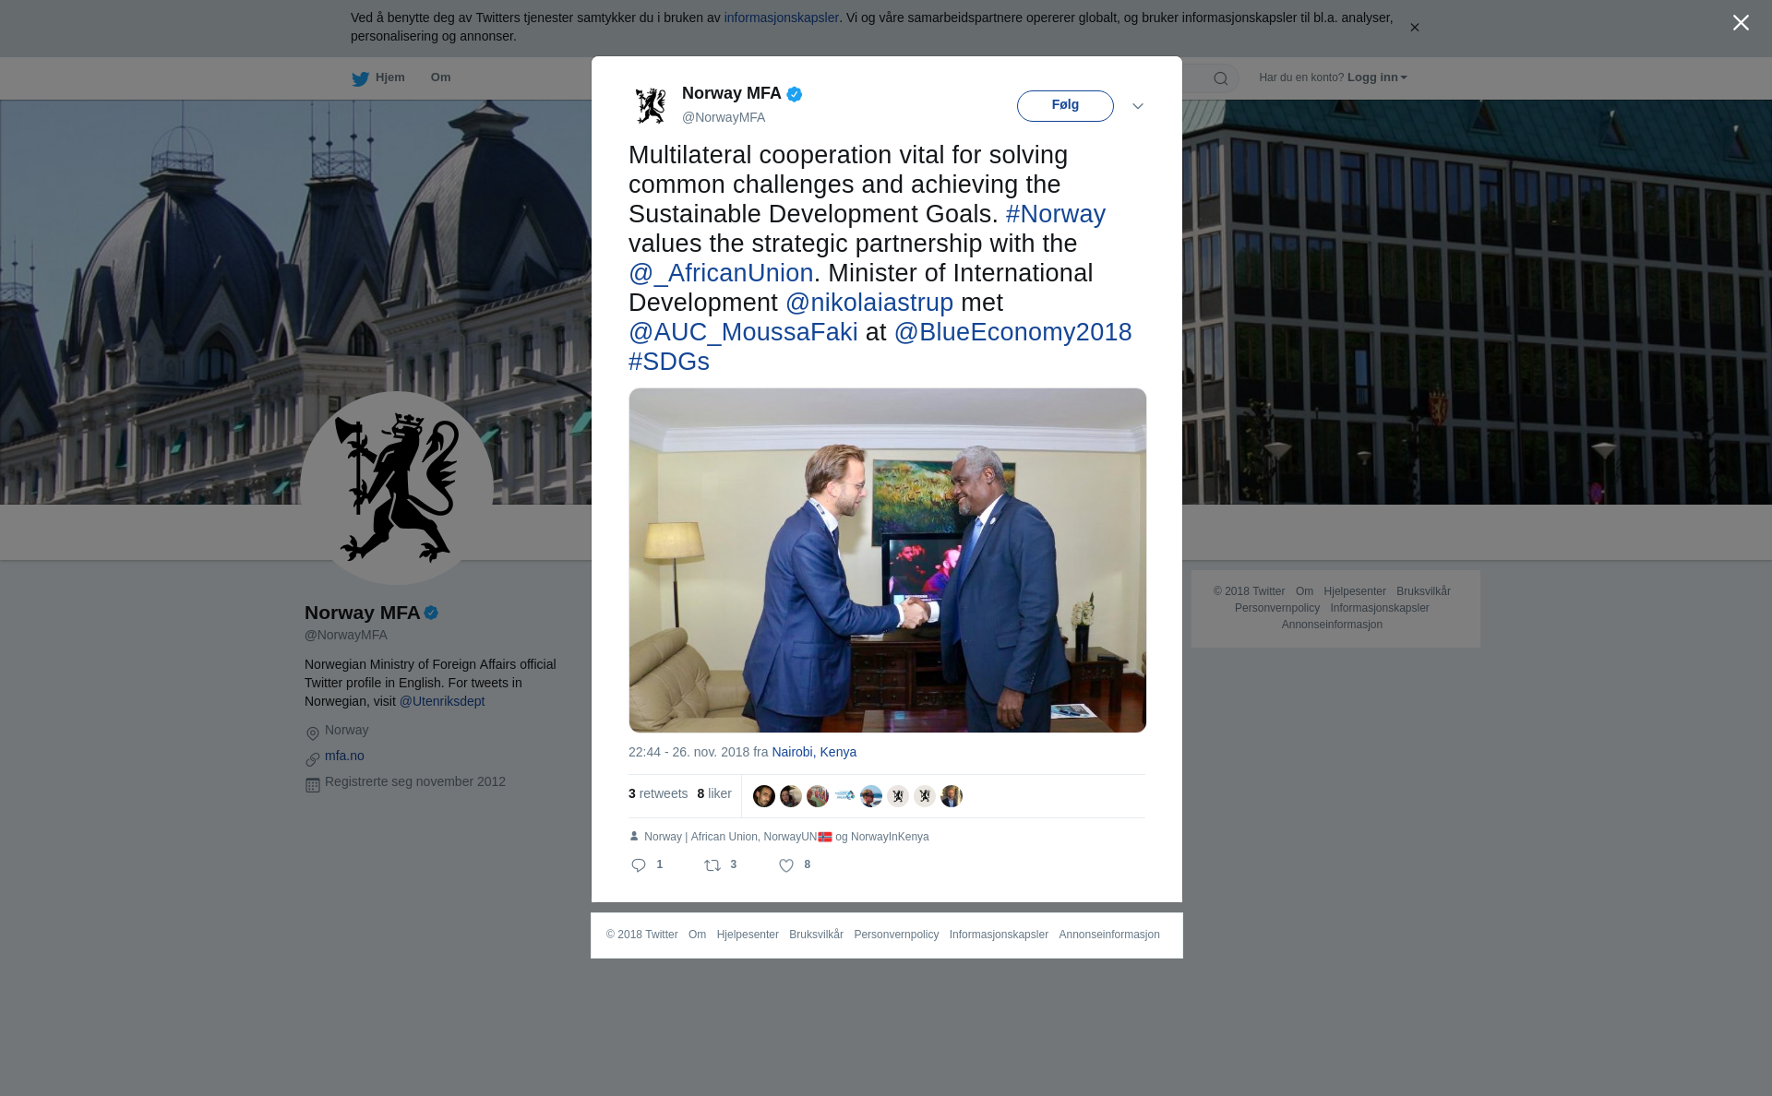Open the Om menu item
Image resolution: width=1772 pixels, height=1096 pixels.
pyautogui.click(x=440, y=77)
